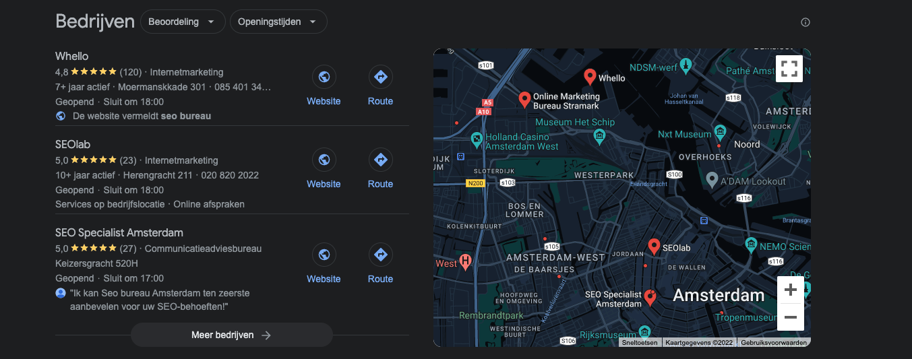Click the Nxt Museum marker
912x359 pixels.
[x=720, y=131]
